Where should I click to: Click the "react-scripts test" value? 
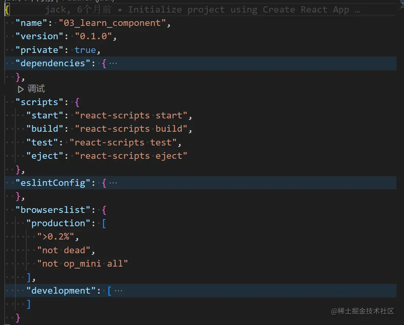(x=123, y=143)
